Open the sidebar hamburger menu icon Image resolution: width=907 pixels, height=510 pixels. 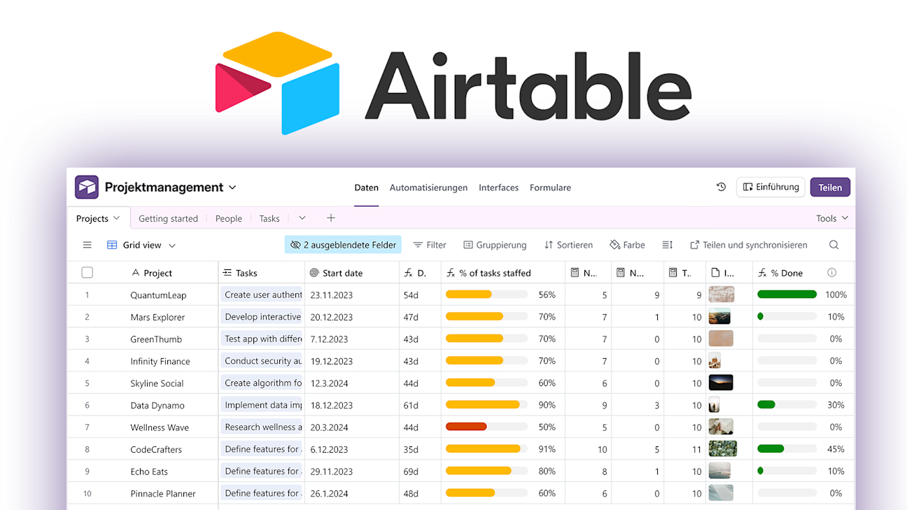click(x=87, y=245)
